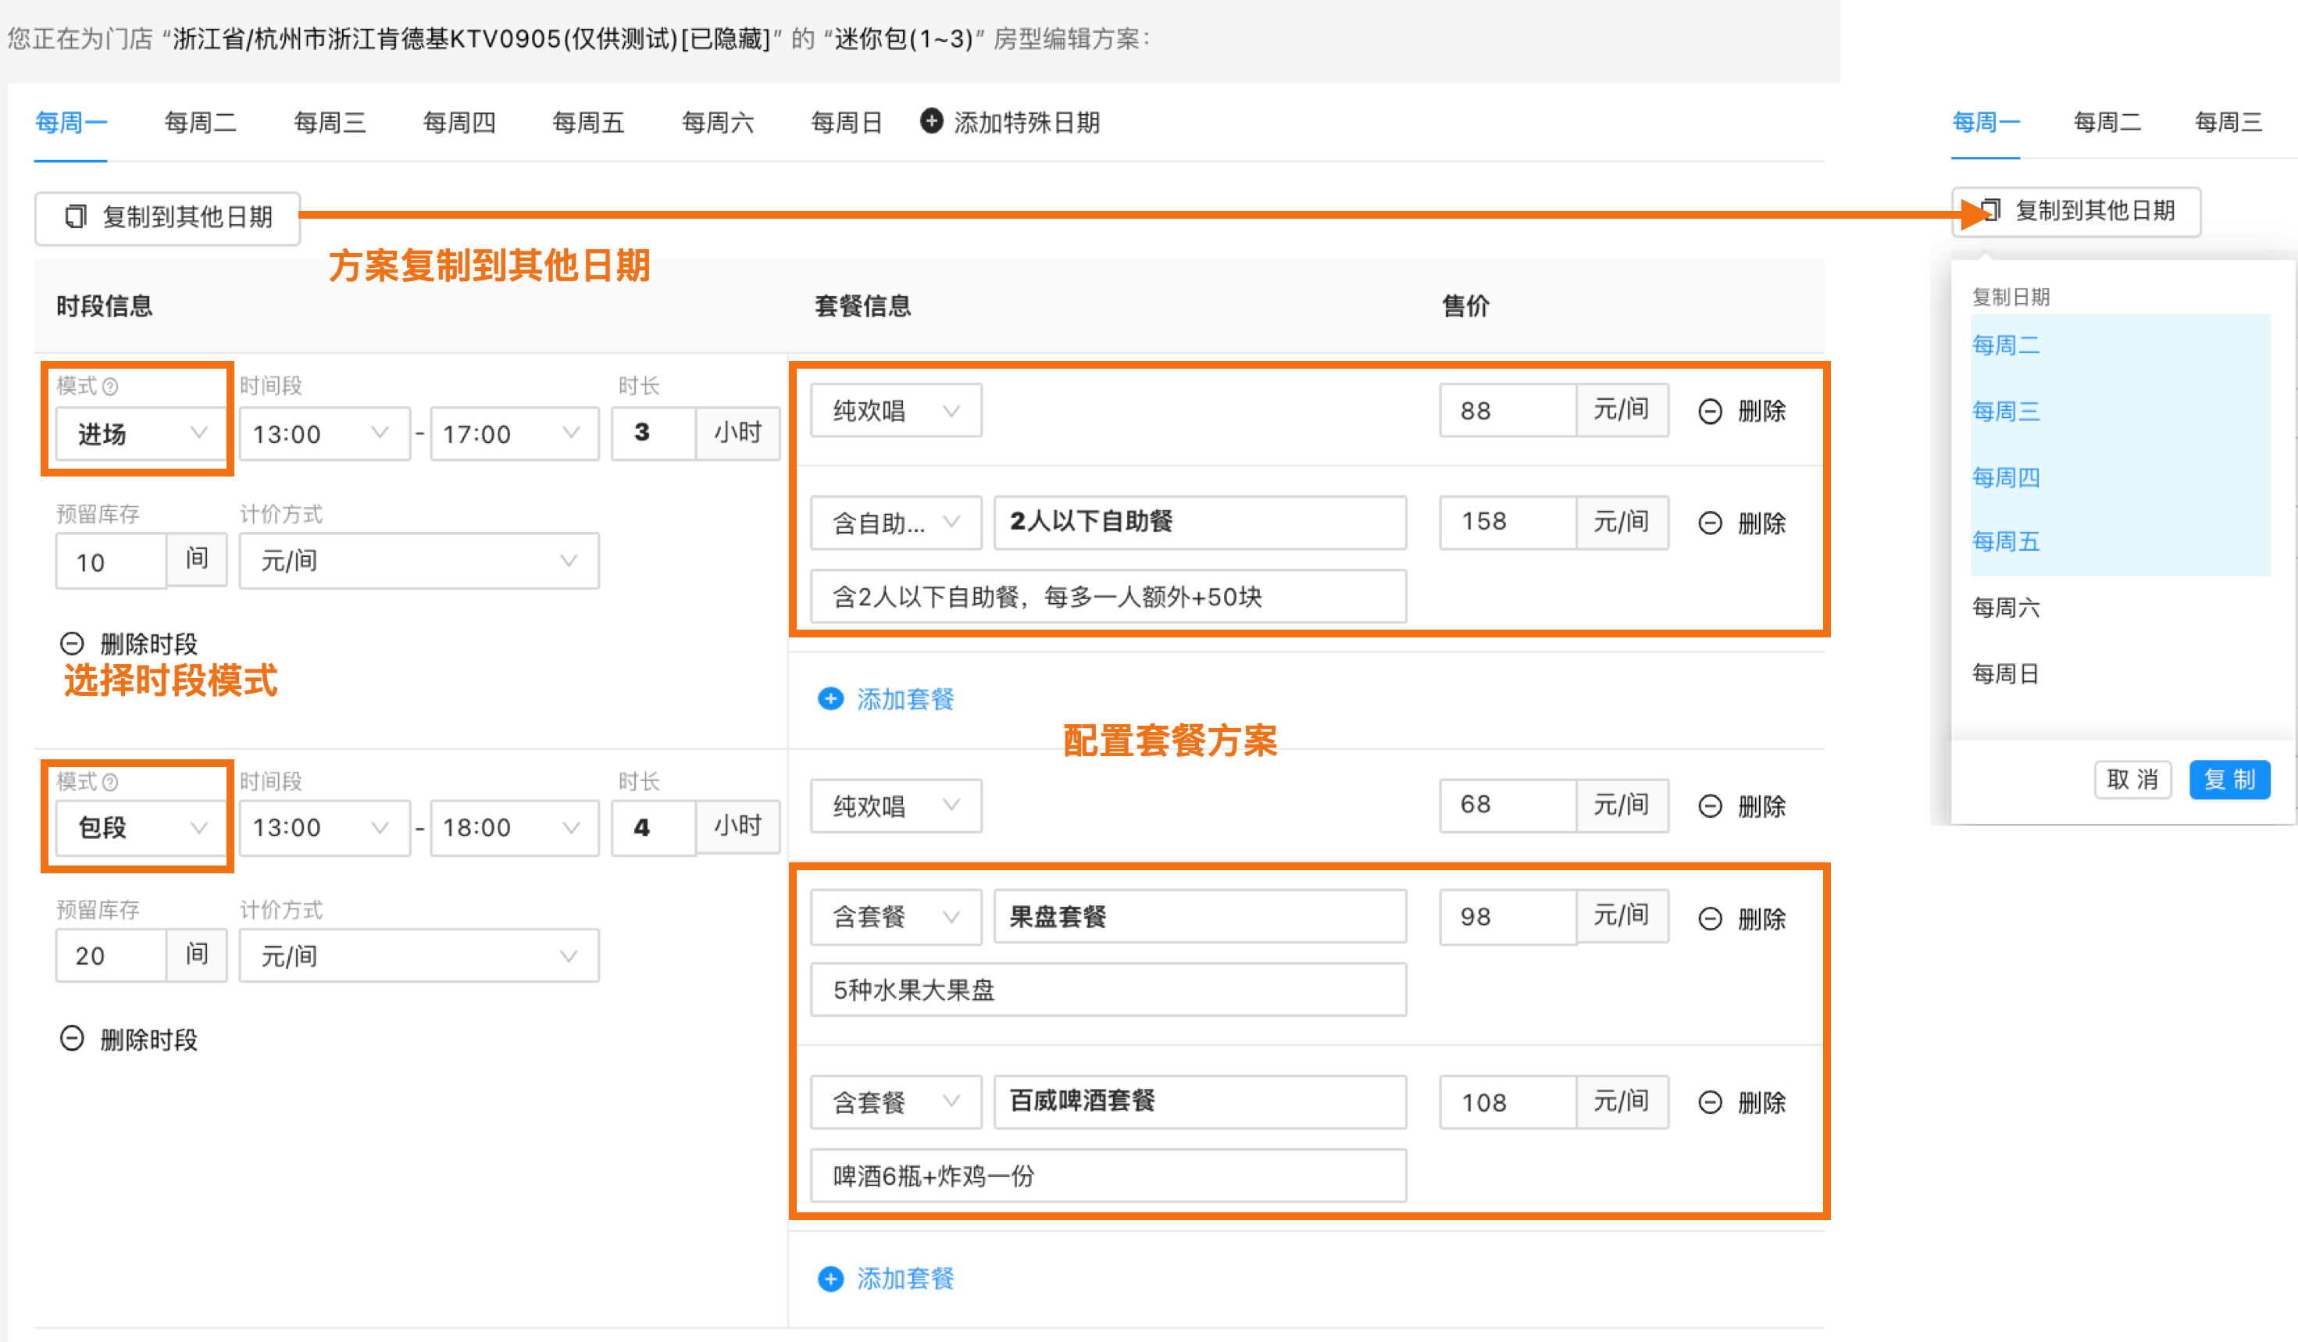Open the 17:00 end time dropdown
The height and width of the screenshot is (1342, 2298).
514,434
